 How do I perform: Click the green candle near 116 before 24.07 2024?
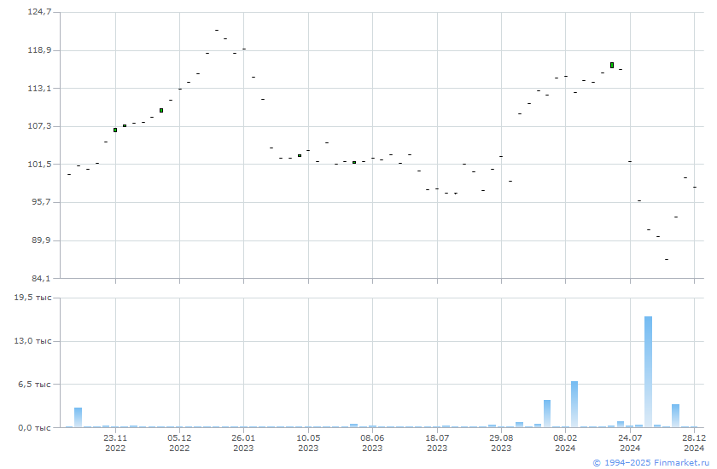point(612,66)
